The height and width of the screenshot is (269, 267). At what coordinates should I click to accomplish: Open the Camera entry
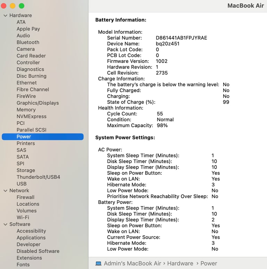click(26, 49)
